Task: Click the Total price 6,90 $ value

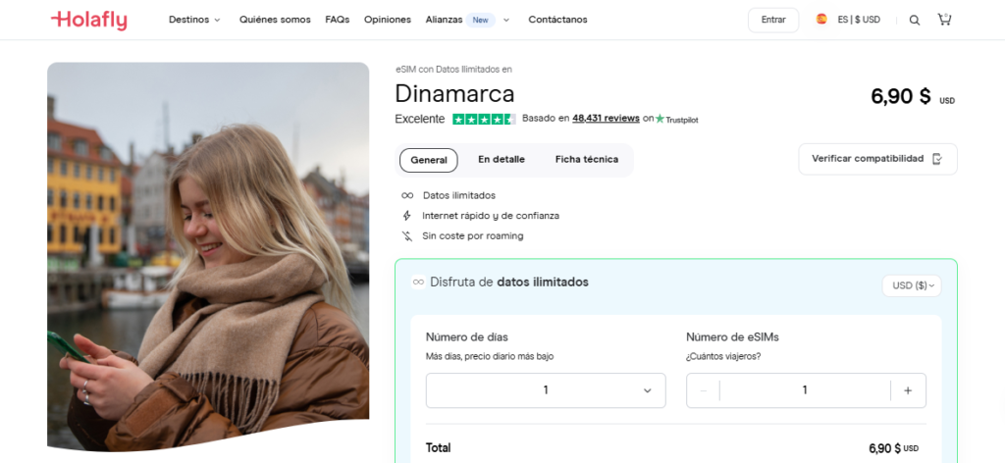Action: click(893, 448)
